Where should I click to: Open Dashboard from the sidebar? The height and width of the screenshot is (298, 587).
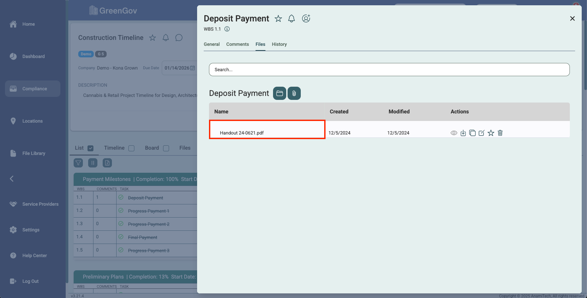click(x=33, y=56)
